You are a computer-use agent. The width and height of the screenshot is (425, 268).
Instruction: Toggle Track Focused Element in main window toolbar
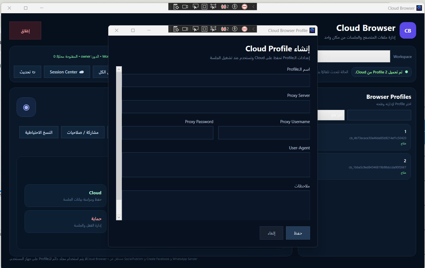coord(213,7)
